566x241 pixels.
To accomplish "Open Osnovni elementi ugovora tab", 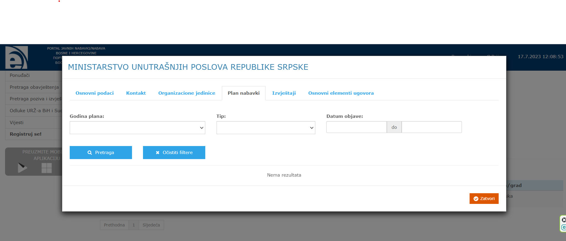I will click(341, 93).
